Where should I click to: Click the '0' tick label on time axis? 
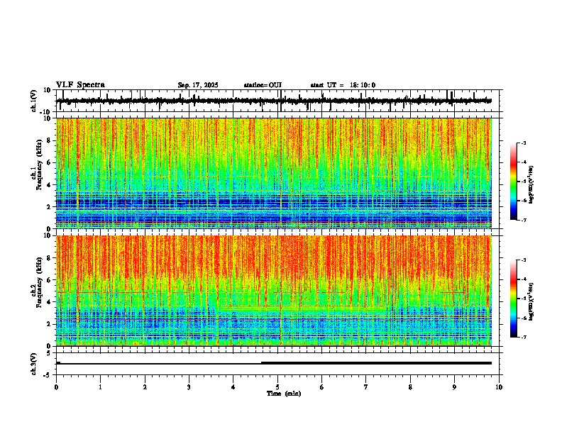pos(56,387)
